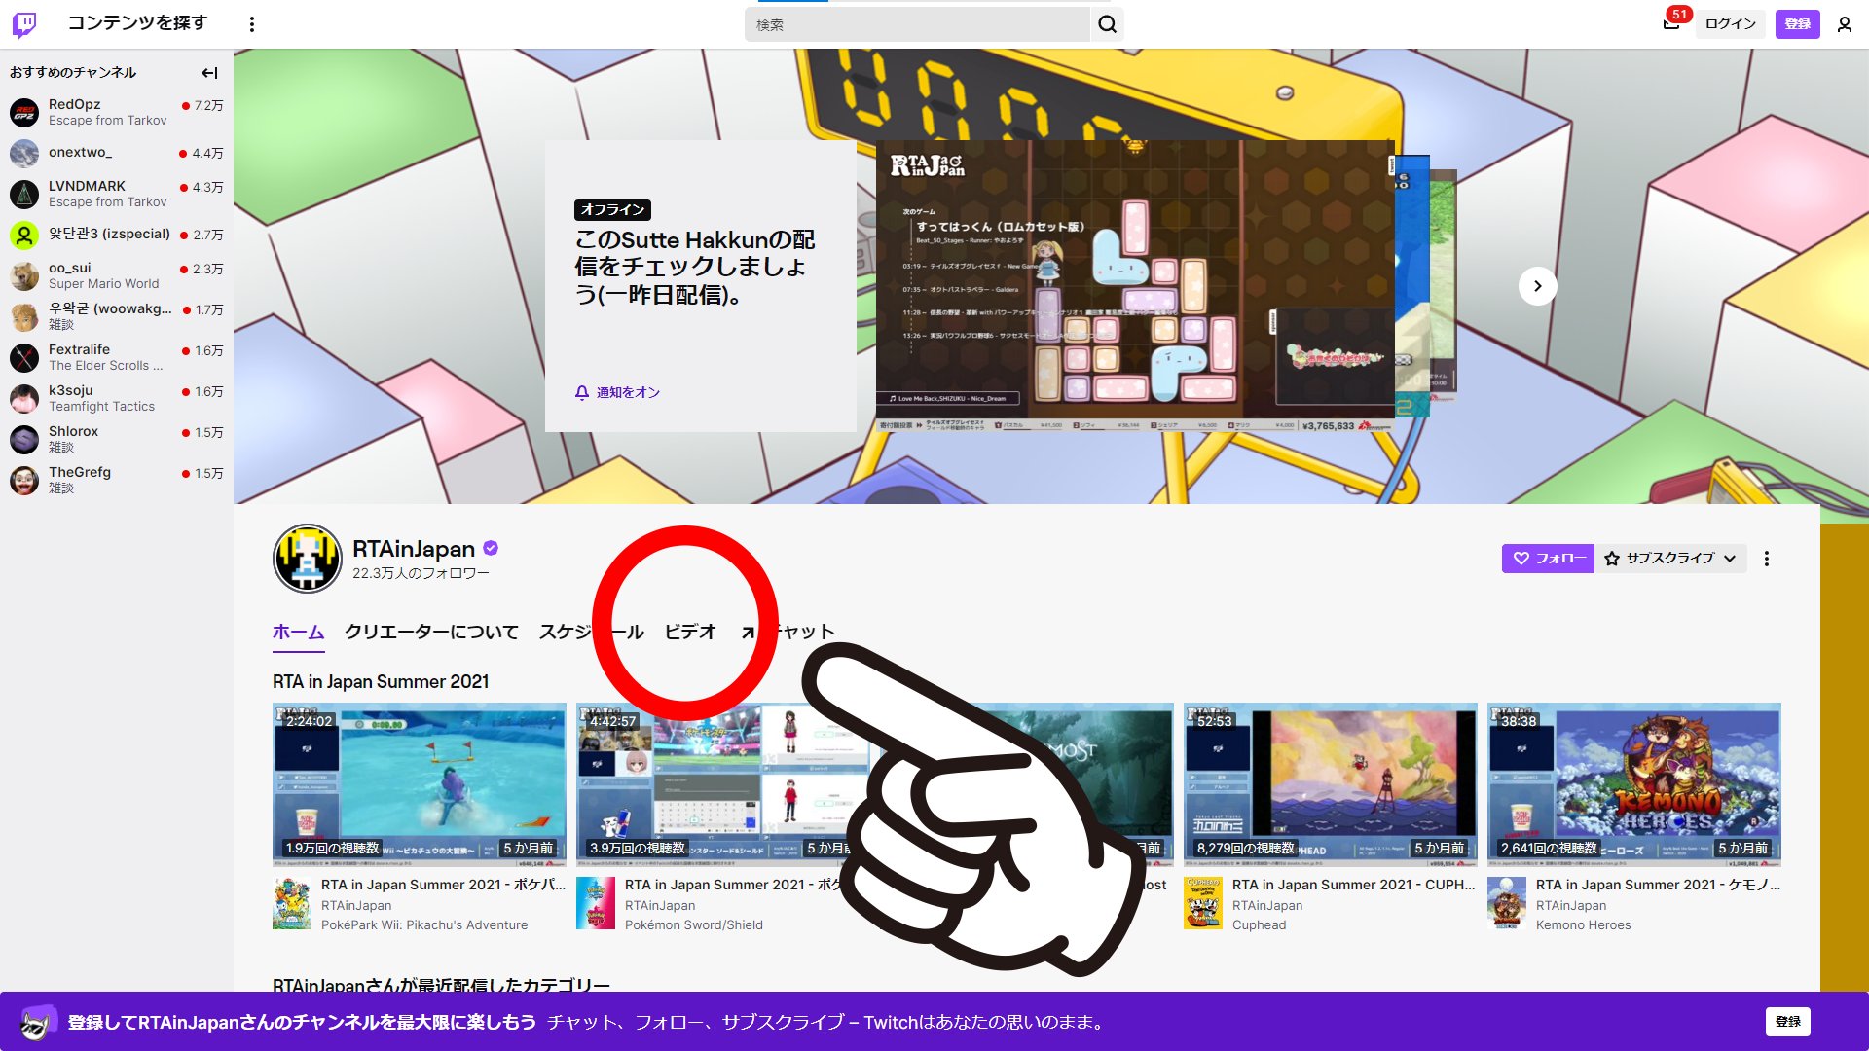Click the heart icon on the フォロー button
1869x1051 pixels.
point(1521,559)
